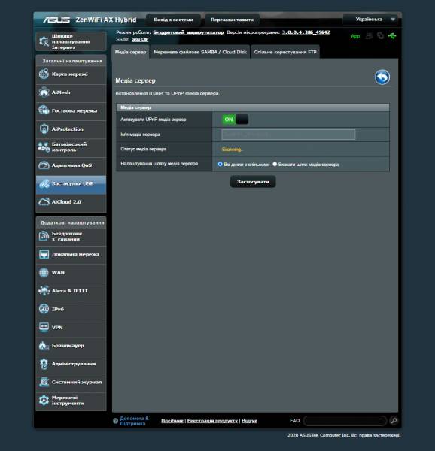Click the FAQ search input field
Image resolution: width=435 pixels, height=451 pixels.
click(x=345, y=421)
